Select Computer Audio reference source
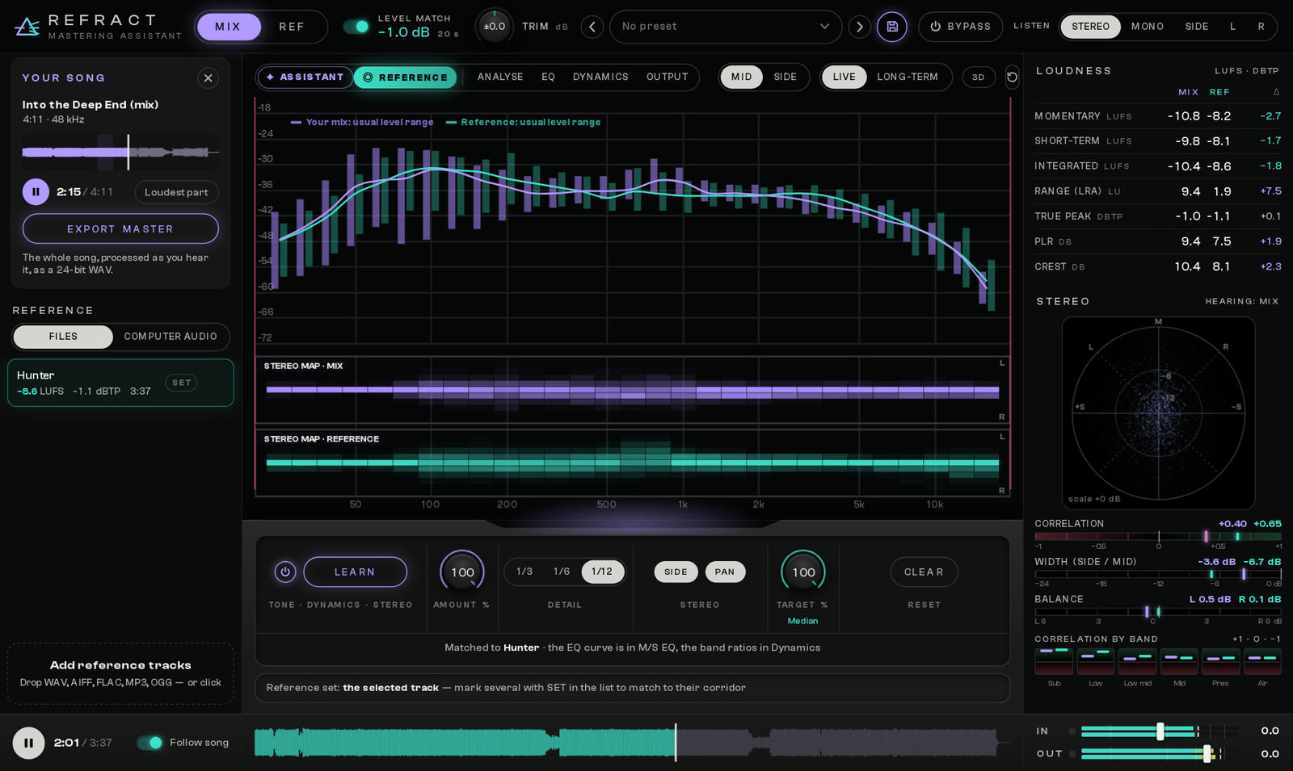 click(x=171, y=337)
